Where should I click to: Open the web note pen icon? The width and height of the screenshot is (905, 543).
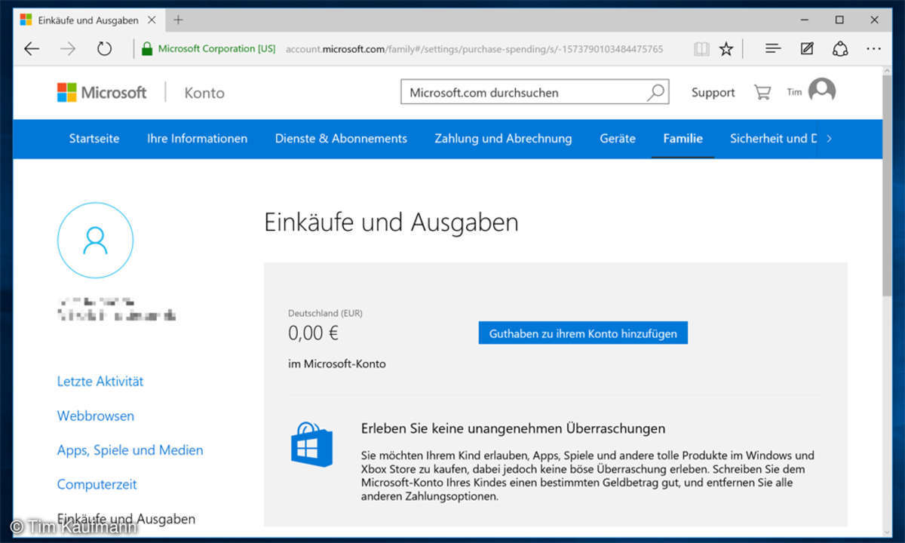[x=807, y=49]
